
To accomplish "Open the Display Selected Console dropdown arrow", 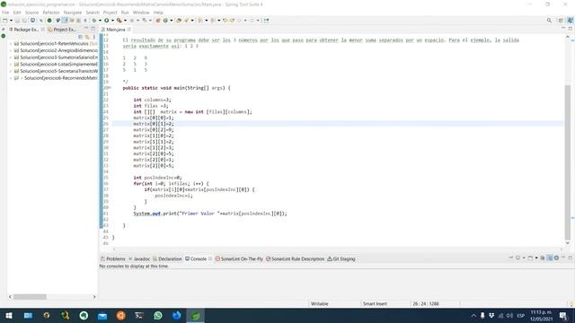I will (x=524, y=258).
